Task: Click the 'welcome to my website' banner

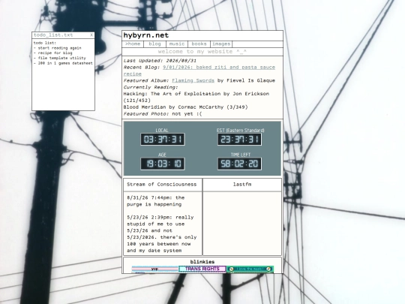Action: coord(202,52)
